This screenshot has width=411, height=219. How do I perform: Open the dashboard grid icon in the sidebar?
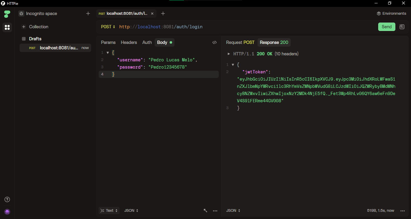[7, 28]
